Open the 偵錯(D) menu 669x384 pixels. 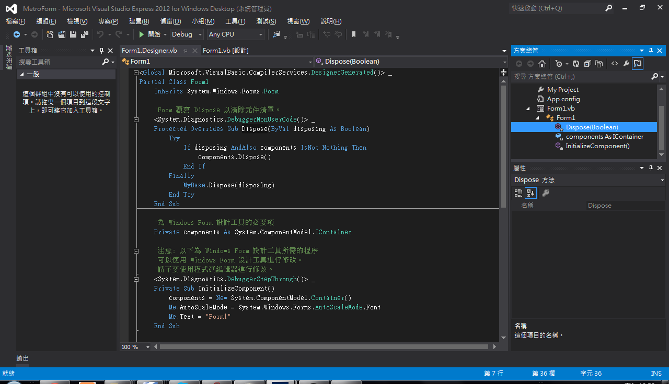click(x=170, y=21)
